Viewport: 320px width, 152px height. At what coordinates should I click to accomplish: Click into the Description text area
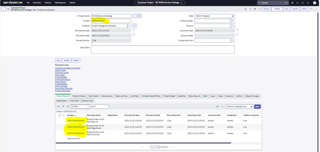tap(163, 49)
